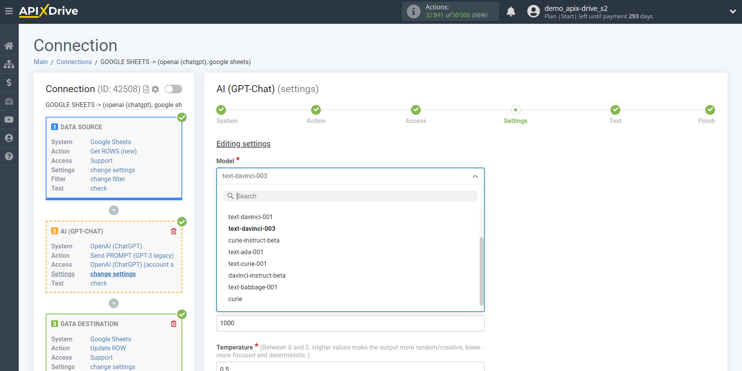
Task: Open the billing dollar sidebar icon
Action: tap(9, 82)
